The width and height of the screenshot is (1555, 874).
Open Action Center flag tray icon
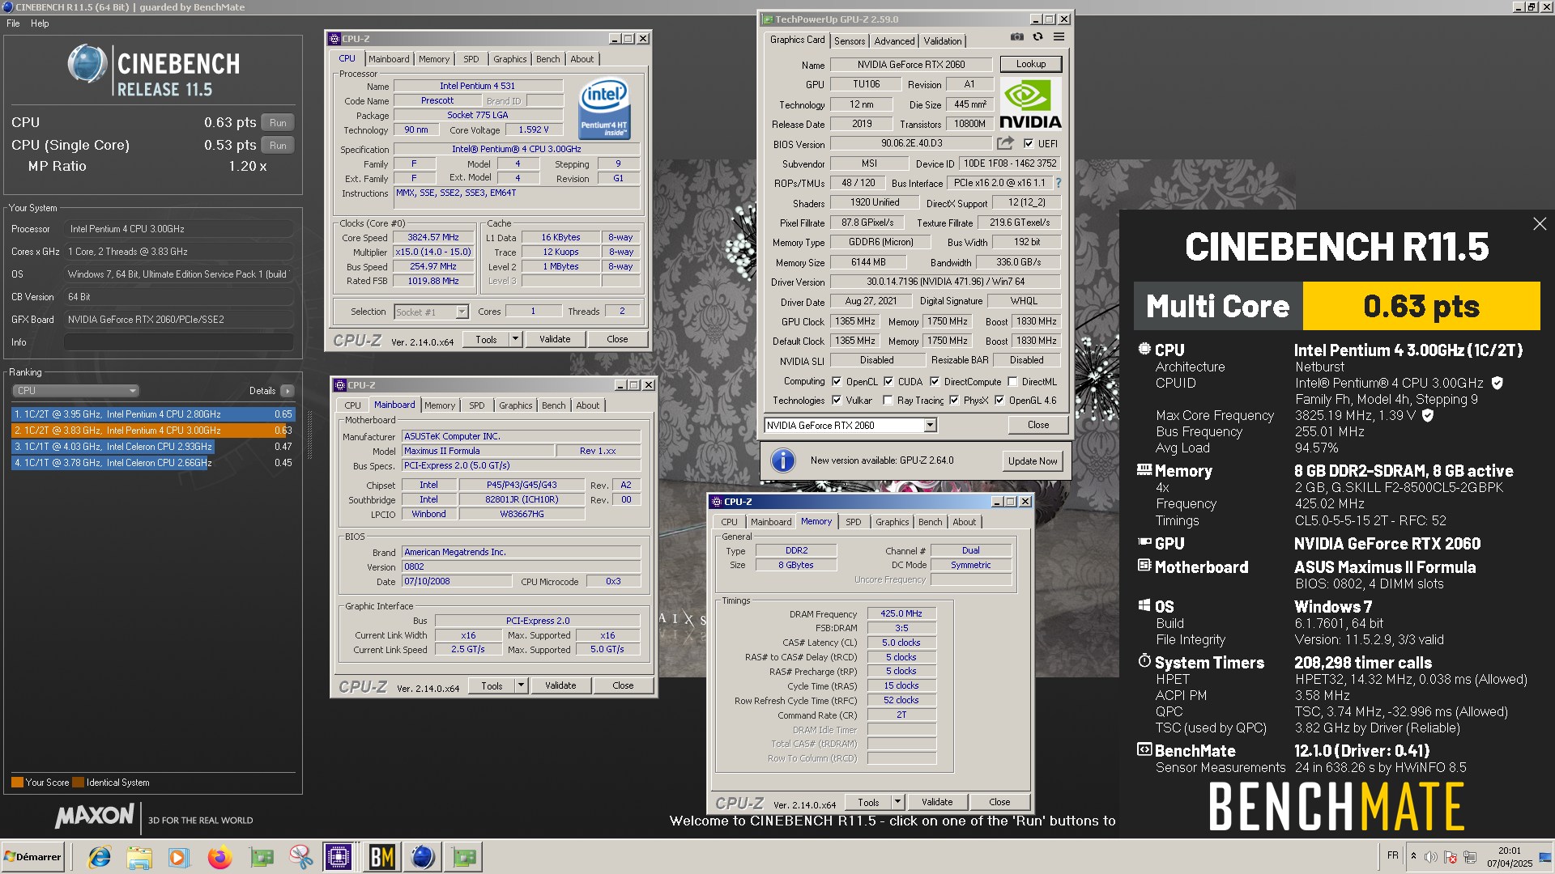[x=1451, y=857]
